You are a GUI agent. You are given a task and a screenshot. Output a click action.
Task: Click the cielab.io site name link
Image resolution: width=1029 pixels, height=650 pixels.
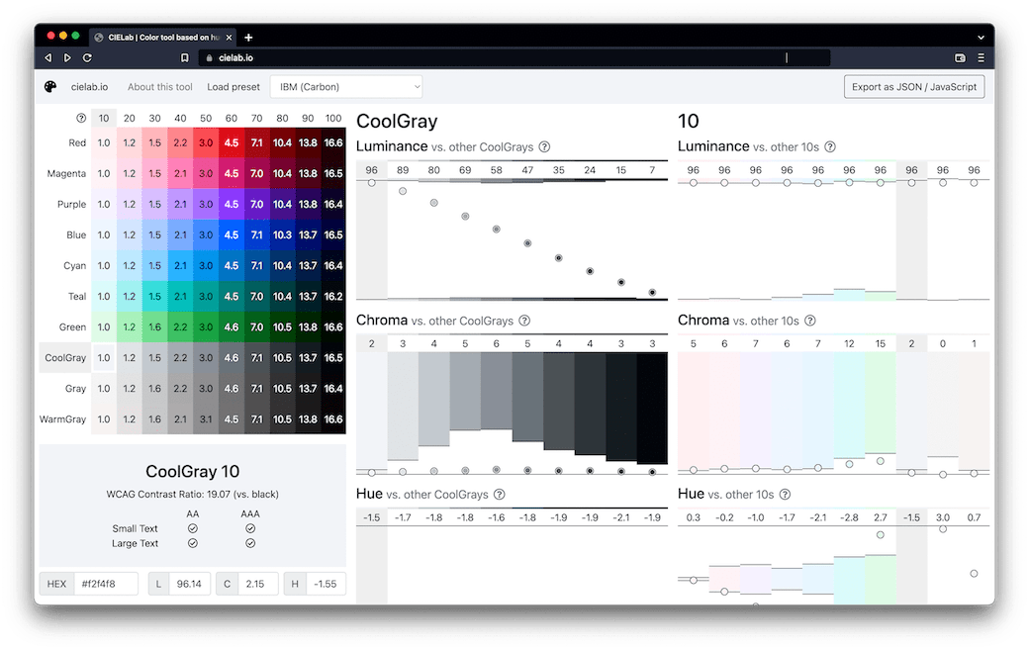click(90, 87)
